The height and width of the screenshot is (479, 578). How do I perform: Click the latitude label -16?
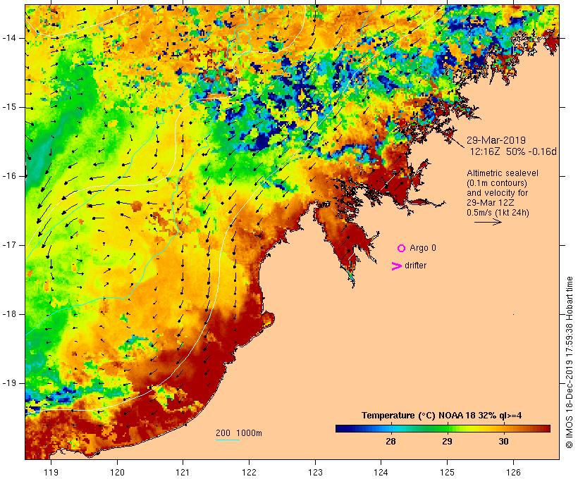click(x=9, y=176)
